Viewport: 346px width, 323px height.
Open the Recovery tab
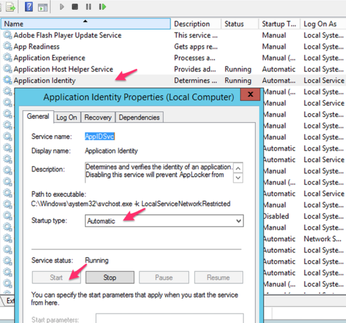point(98,117)
